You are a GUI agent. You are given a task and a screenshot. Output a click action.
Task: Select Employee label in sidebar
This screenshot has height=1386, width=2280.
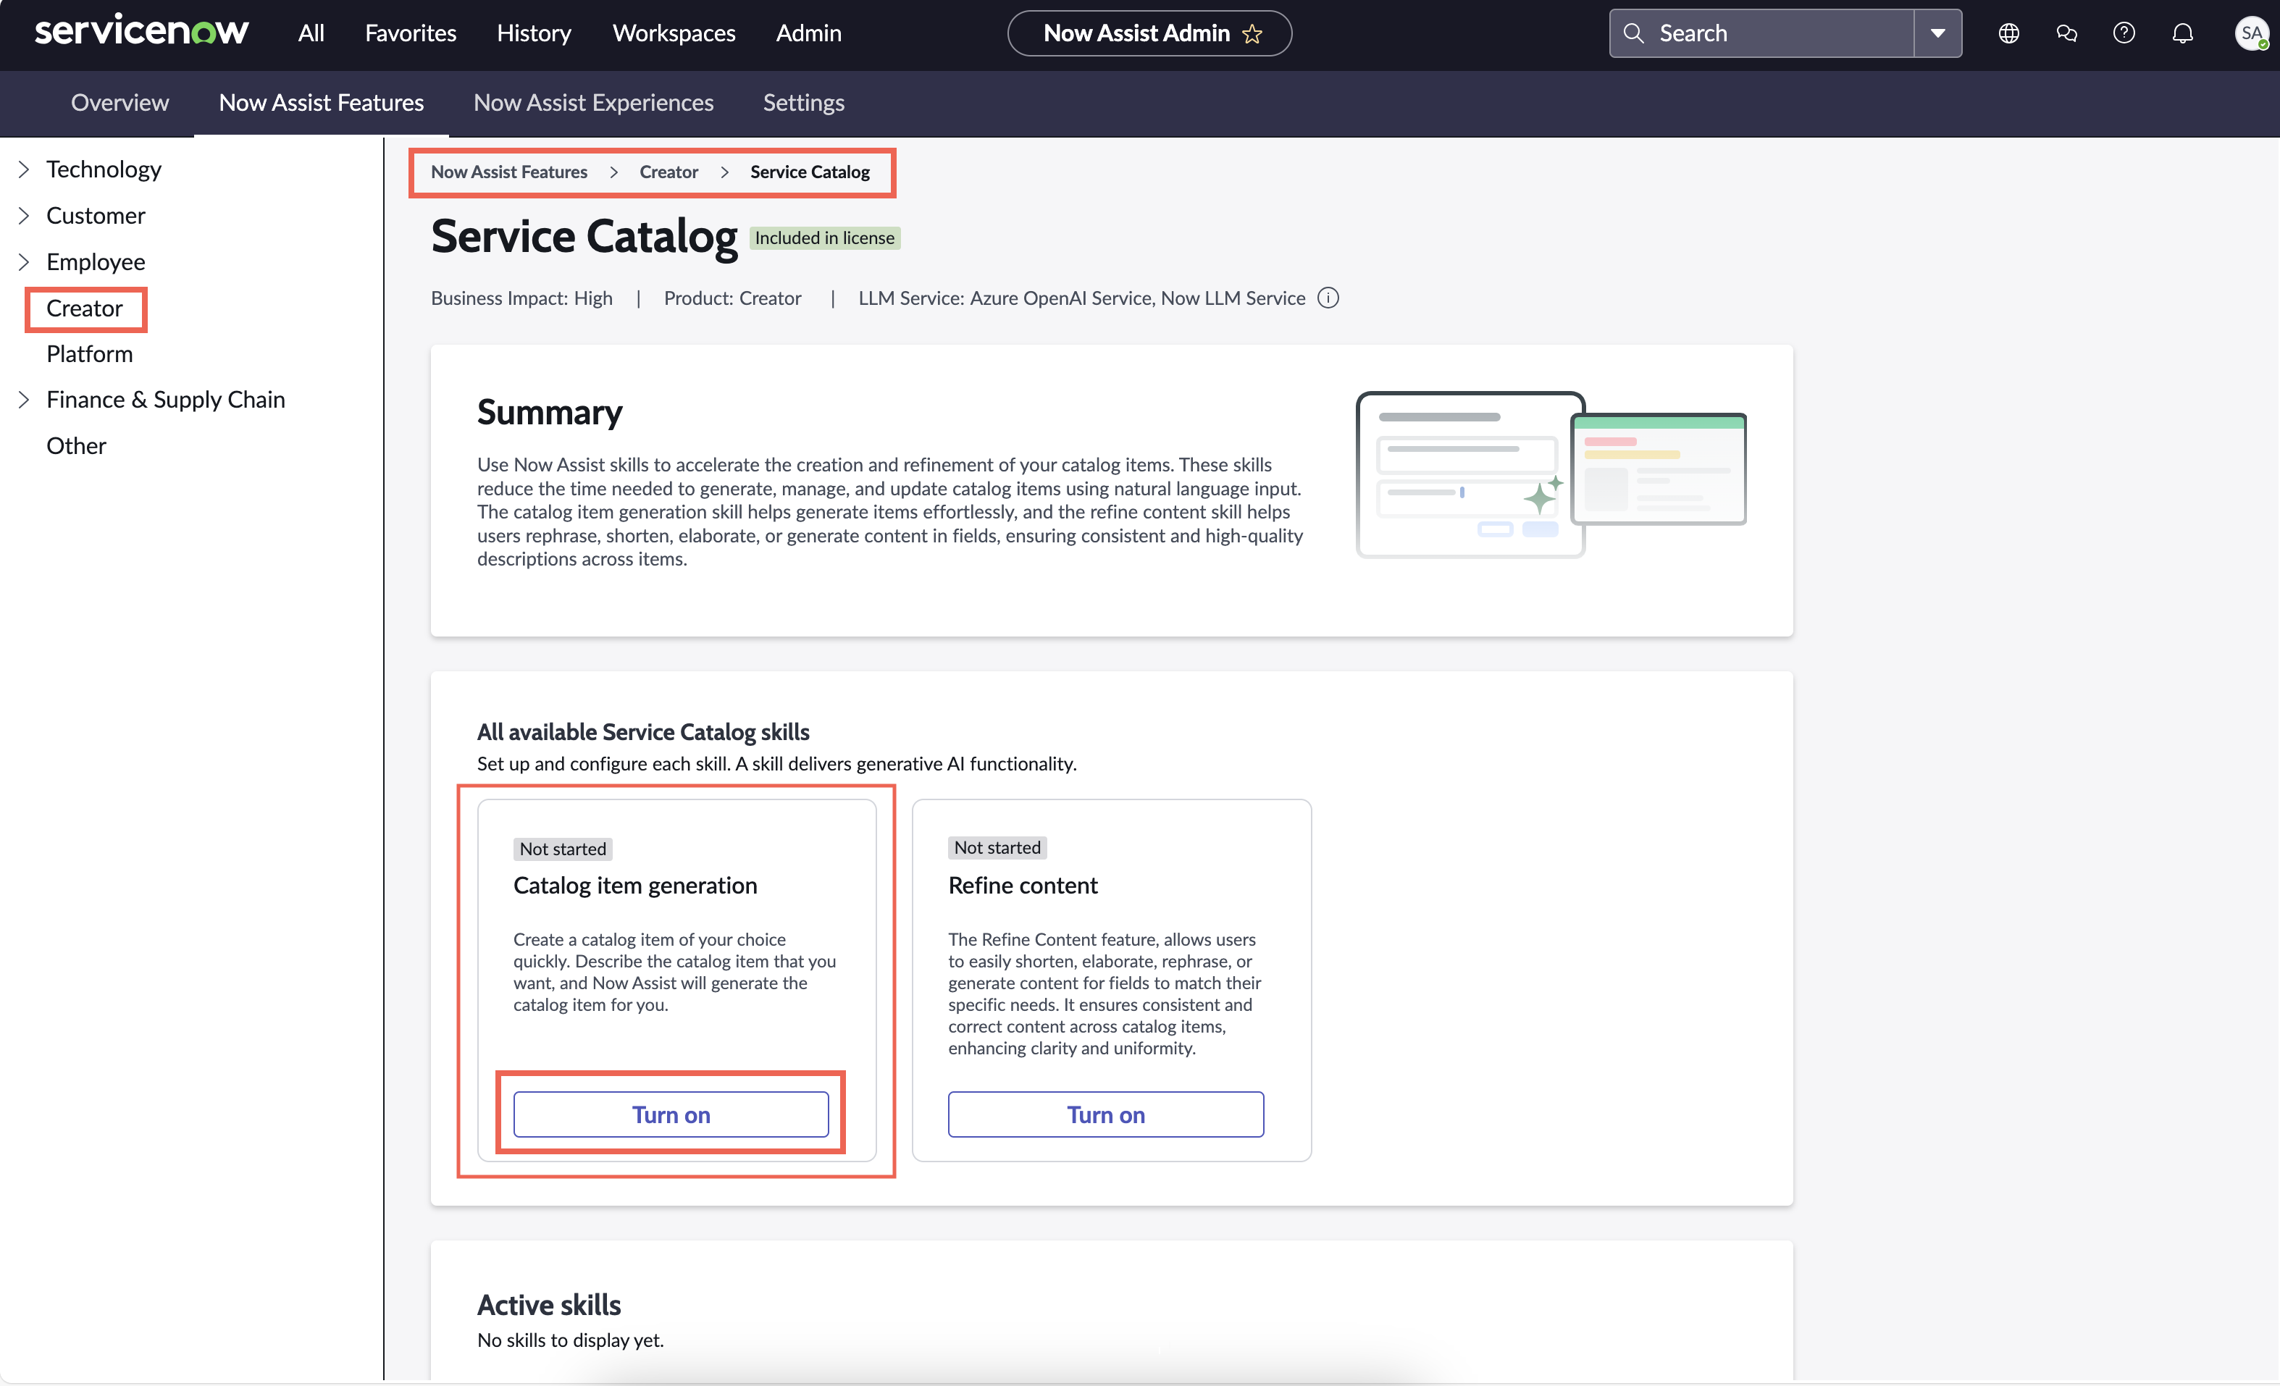[x=96, y=262]
